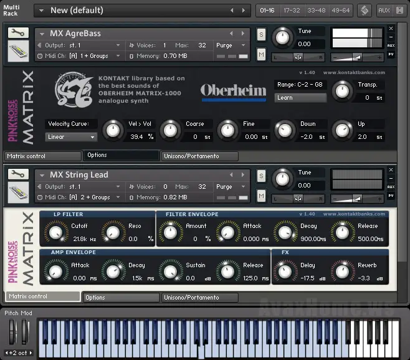Click the Vel > Vol knob

113,130
